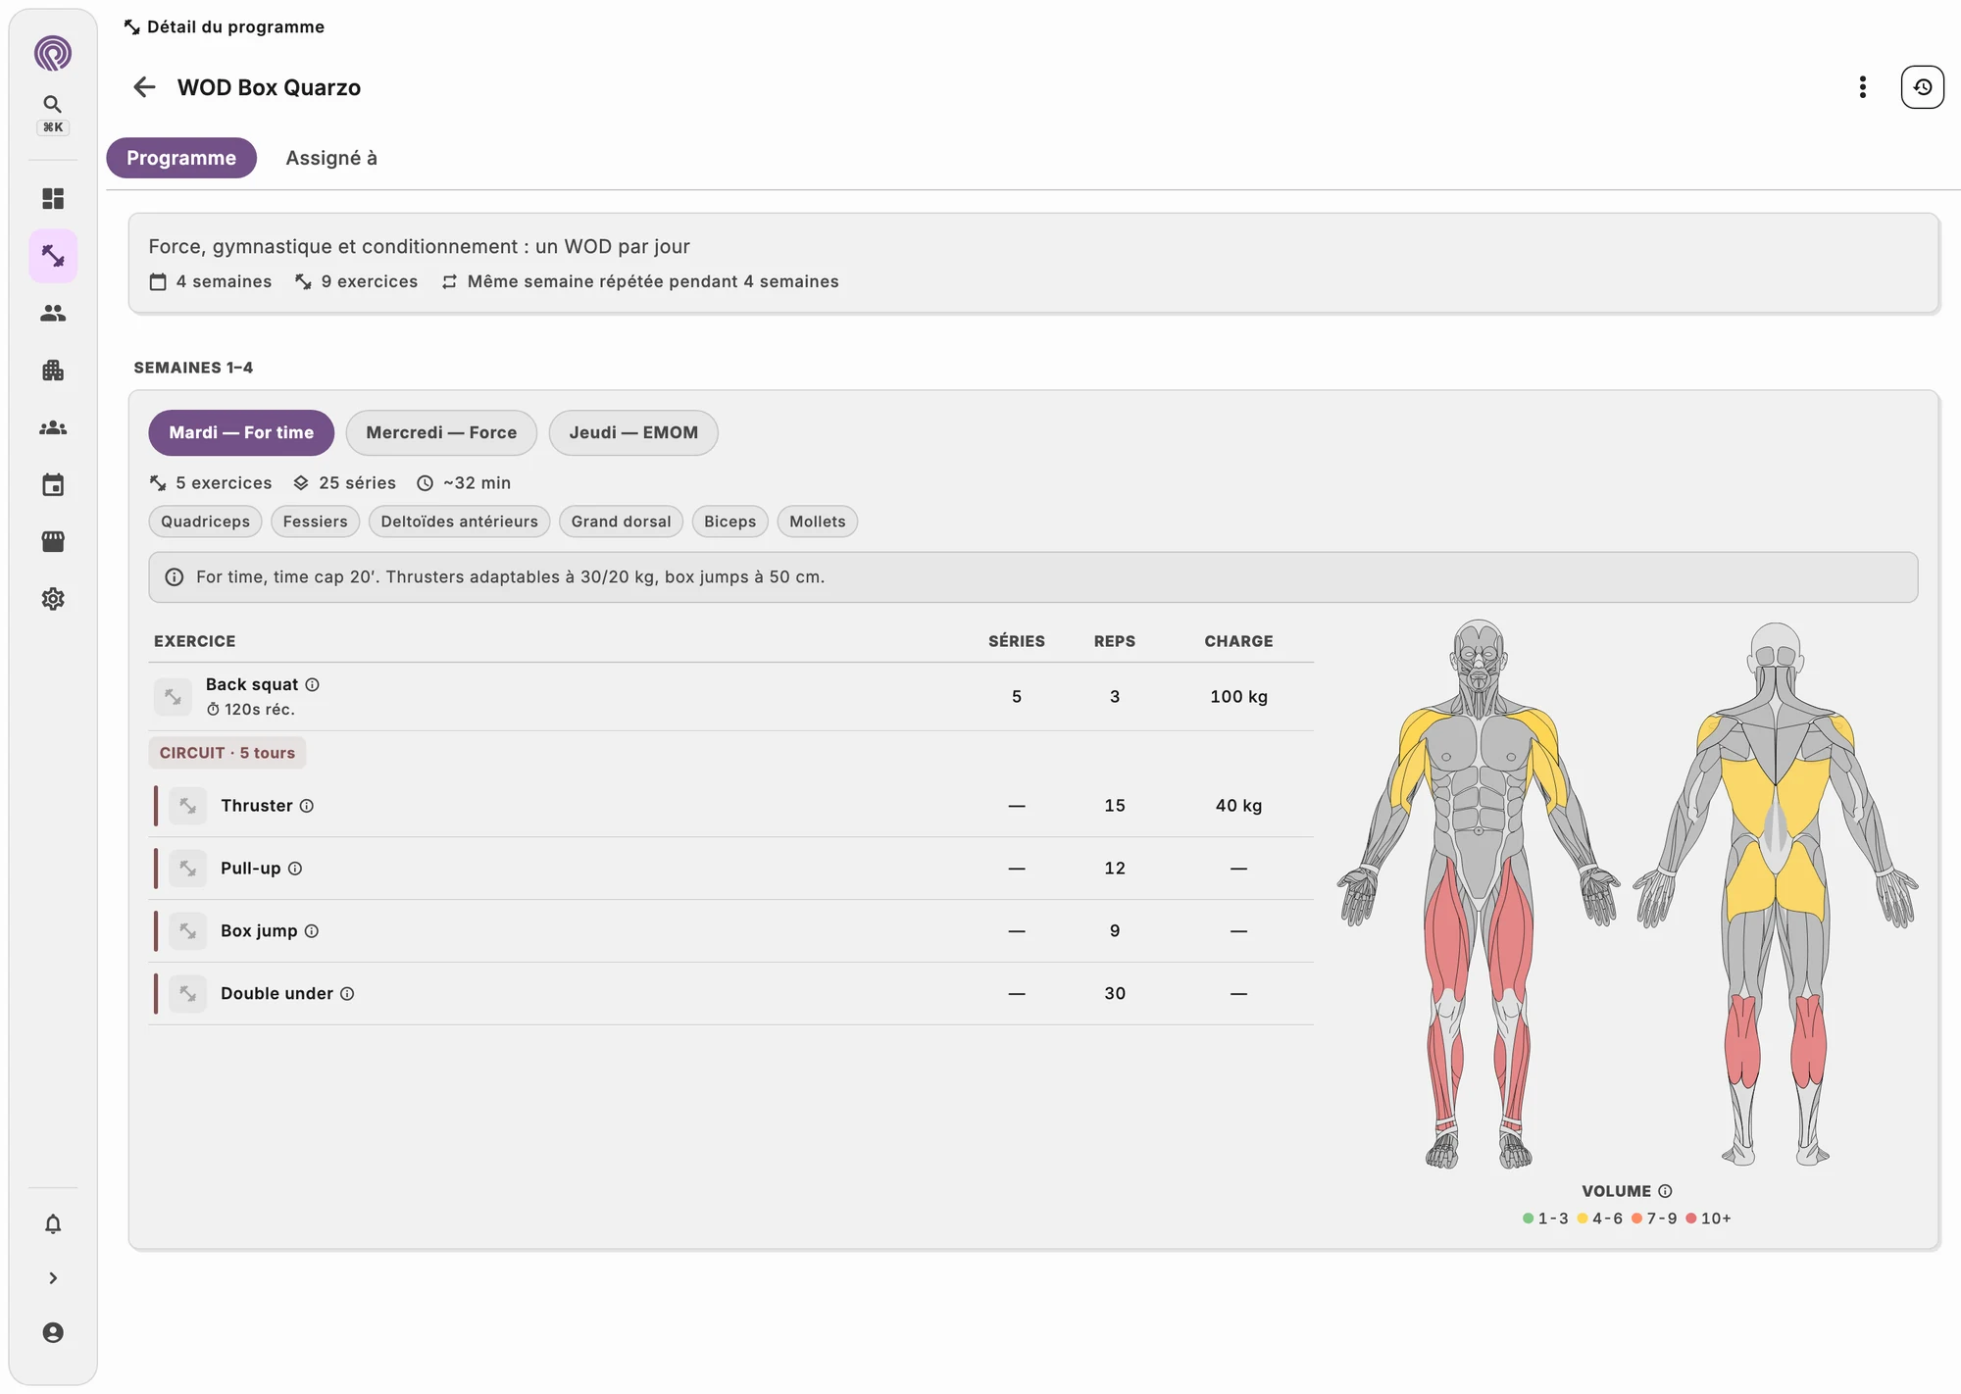The height and width of the screenshot is (1394, 1961).
Task: Switch to the Assigné à tab
Action: 331,158
